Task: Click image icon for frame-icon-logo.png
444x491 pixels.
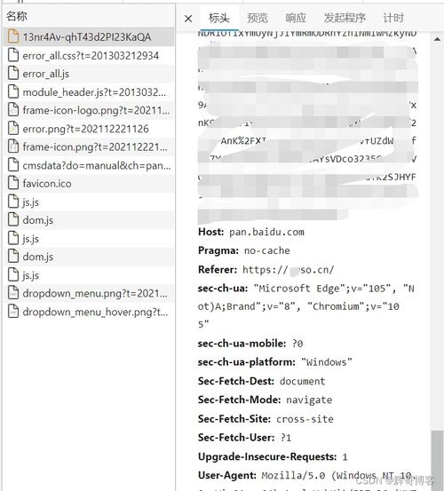Action: (x=13, y=110)
